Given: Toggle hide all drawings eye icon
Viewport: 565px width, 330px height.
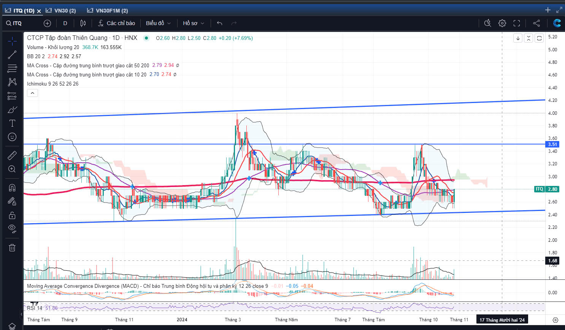Looking at the screenshot, I should coord(12,228).
